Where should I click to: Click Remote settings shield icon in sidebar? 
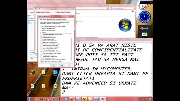29,18
